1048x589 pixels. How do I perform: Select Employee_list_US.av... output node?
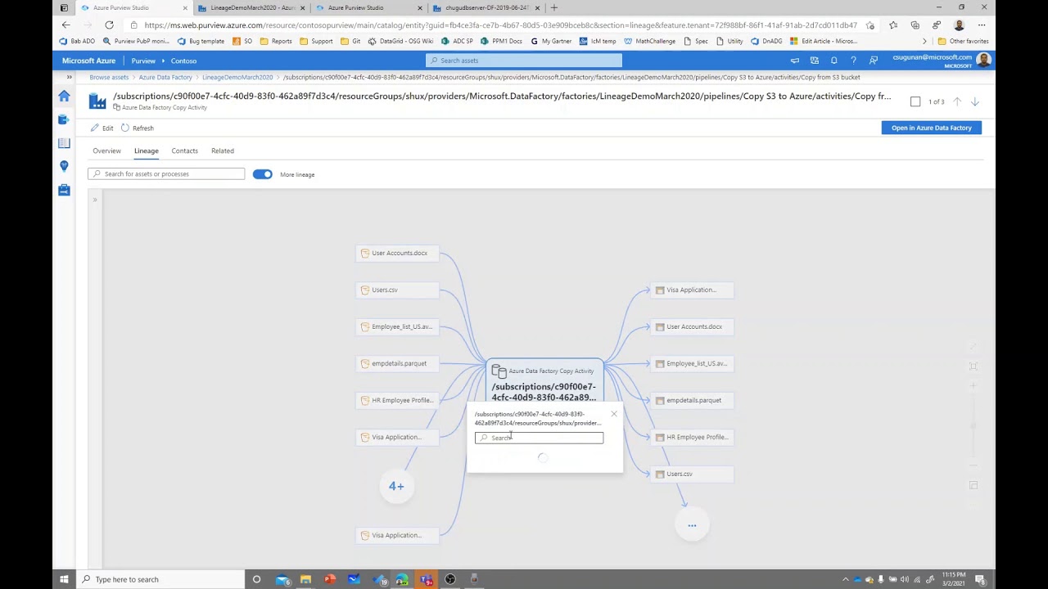click(x=693, y=363)
